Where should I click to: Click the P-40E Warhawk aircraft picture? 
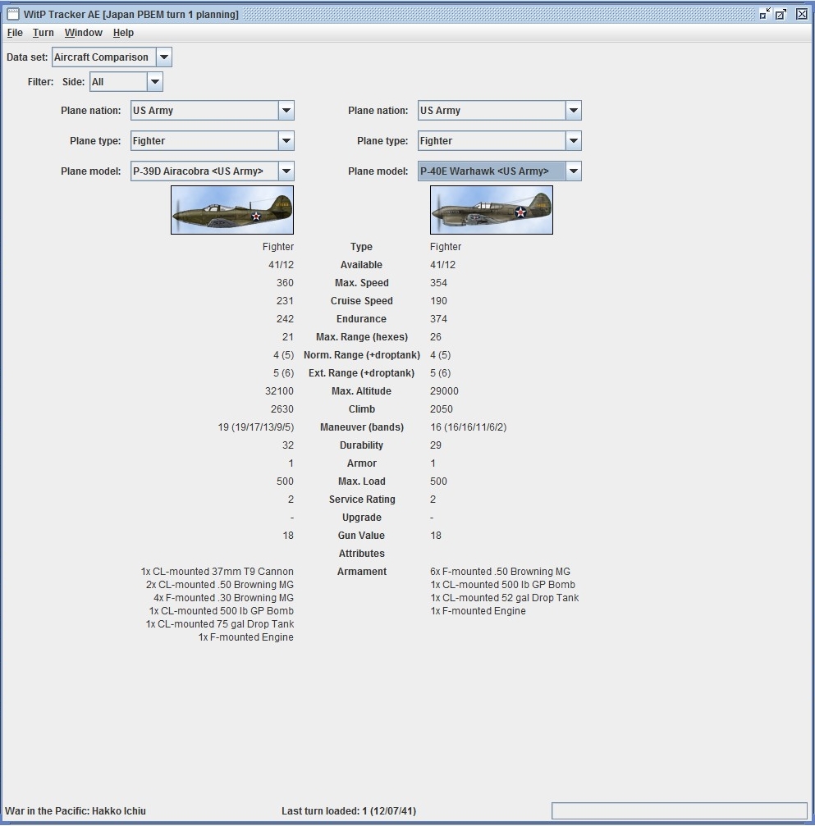(x=492, y=210)
